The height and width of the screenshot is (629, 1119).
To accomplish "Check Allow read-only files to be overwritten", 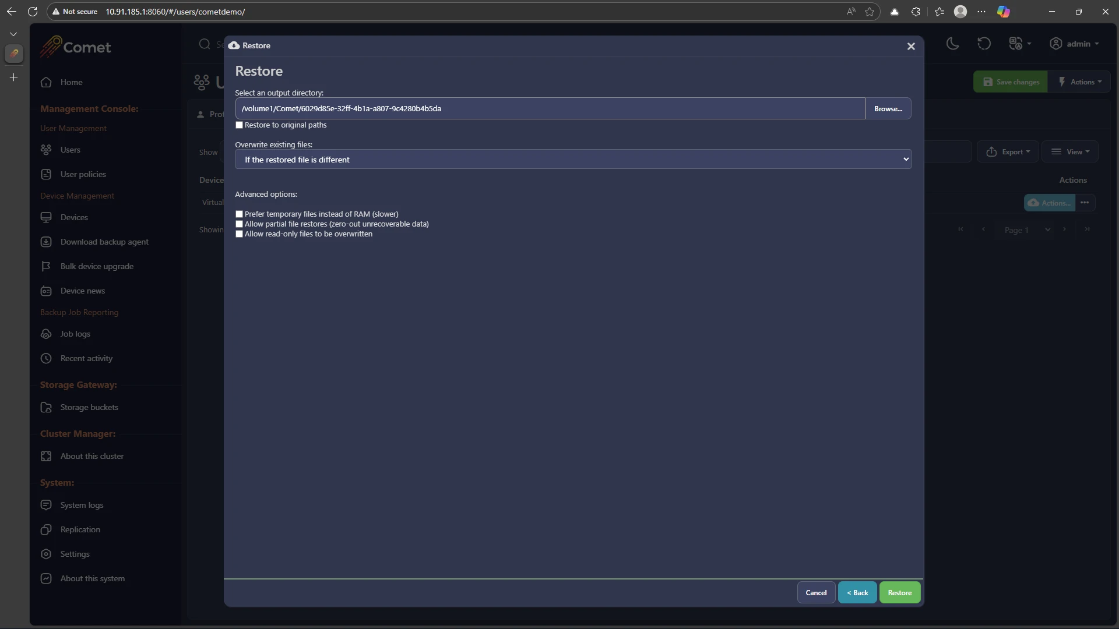I will point(239,234).
